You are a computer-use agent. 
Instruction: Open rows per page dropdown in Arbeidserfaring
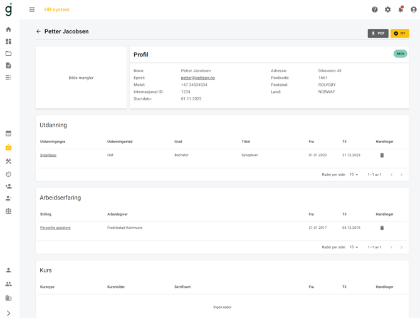coord(354,247)
